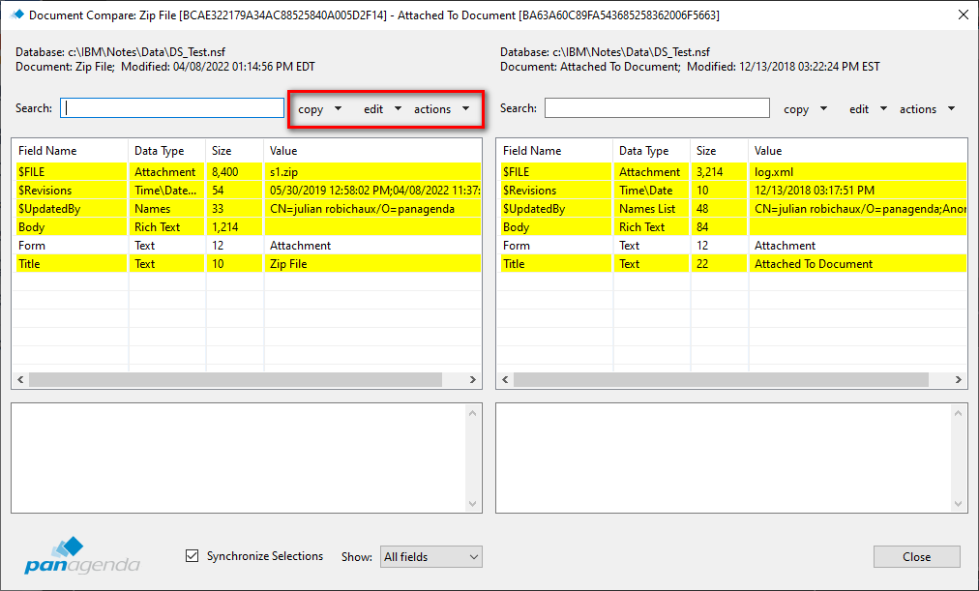Screen dimensions: 979x591
Task: Expand the left pane actions menu
Action: click(441, 109)
